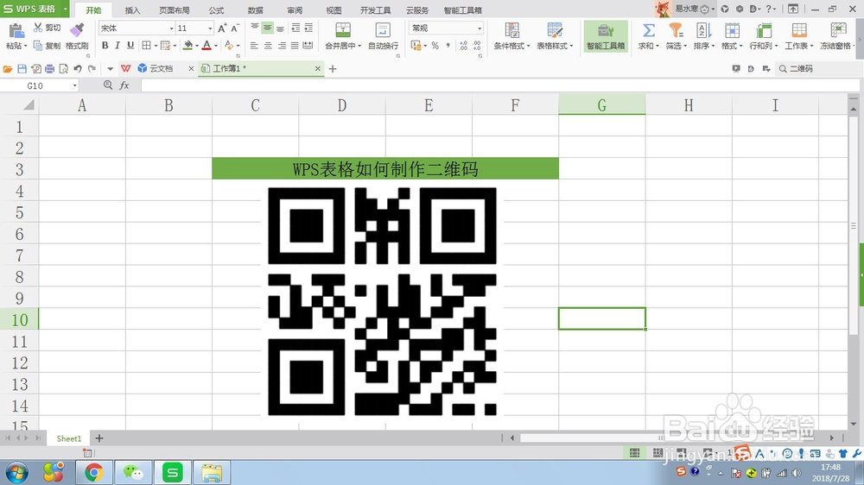The image size is (864, 485).
Task: Expand the fill color dropdown arrow
Action: click(197, 47)
